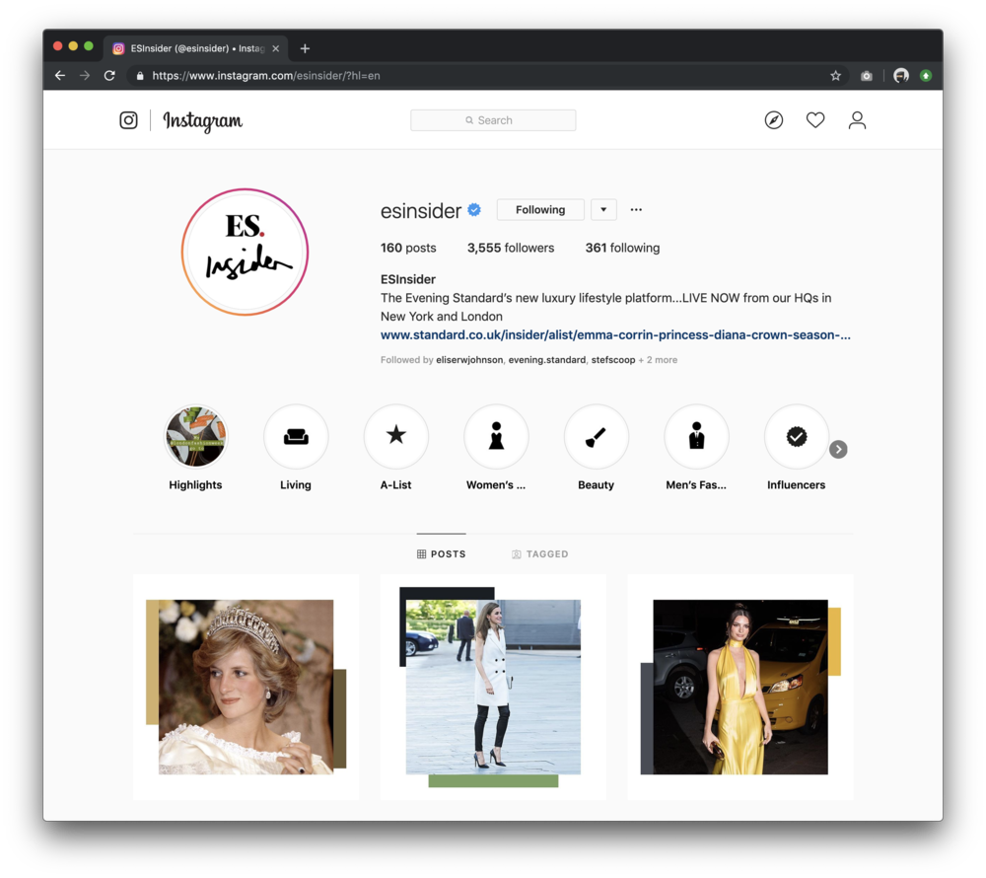Screen dimensions: 986x878
Task: Select the ESInsider Instagram browser tab
Action: click(x=195, y=48)
